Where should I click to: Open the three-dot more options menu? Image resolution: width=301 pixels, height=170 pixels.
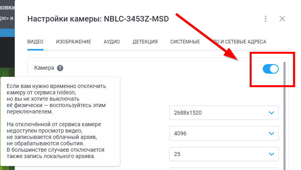(x=265, y=19)
